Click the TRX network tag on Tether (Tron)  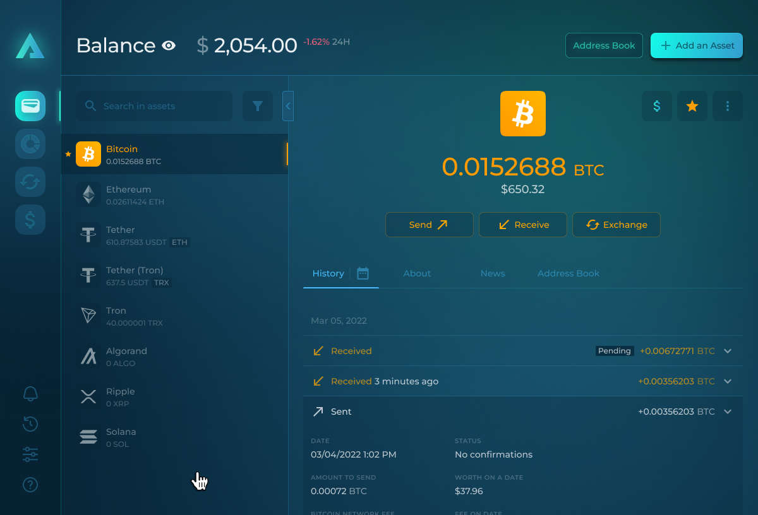pos(162,283)
